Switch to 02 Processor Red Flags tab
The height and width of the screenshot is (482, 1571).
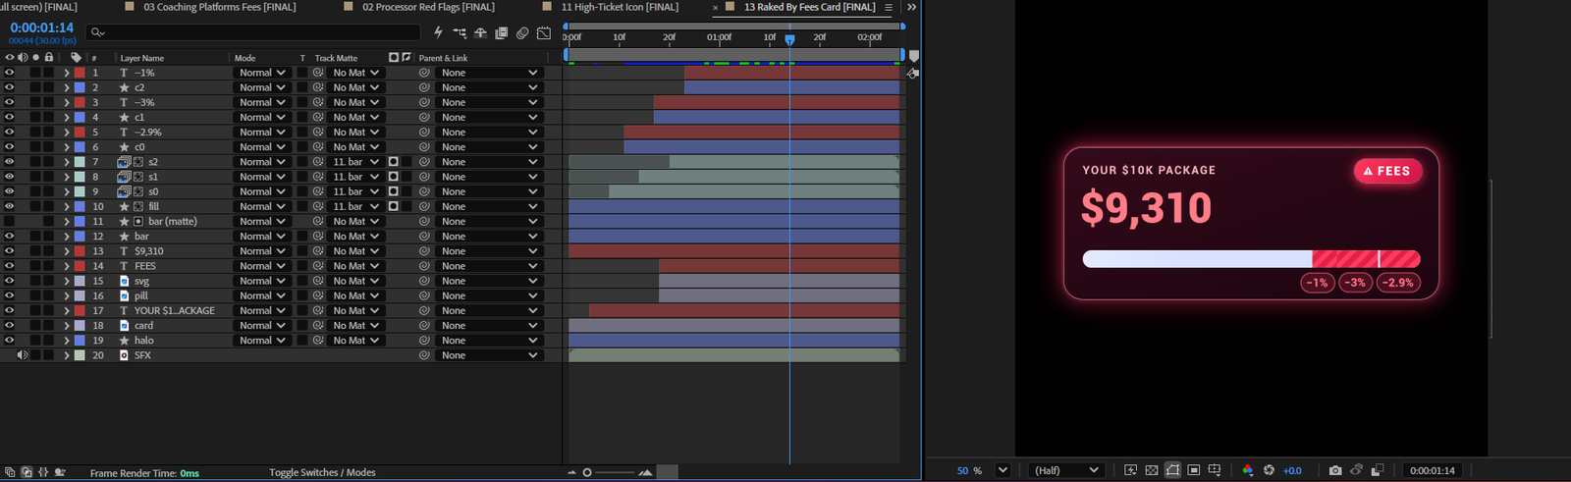(428, 7)
